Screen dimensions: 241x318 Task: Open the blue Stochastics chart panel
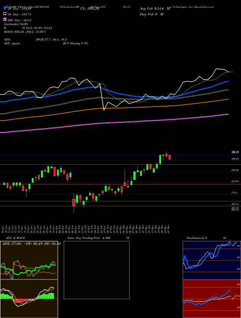[212, 260]
